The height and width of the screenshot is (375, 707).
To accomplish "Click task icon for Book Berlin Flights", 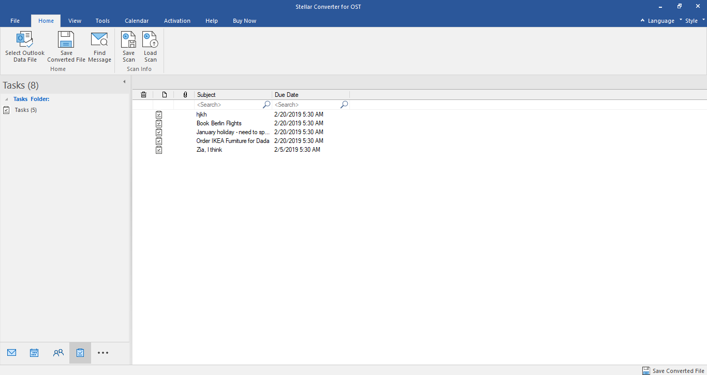I will [x=159, y=123].
